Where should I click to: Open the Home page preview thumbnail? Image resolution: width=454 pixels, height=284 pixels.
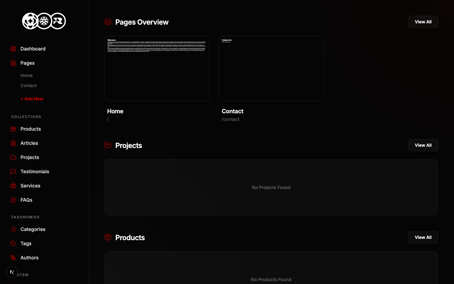click(156, 68)
